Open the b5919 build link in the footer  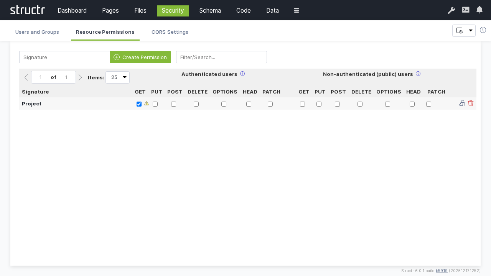click(442, 271)
